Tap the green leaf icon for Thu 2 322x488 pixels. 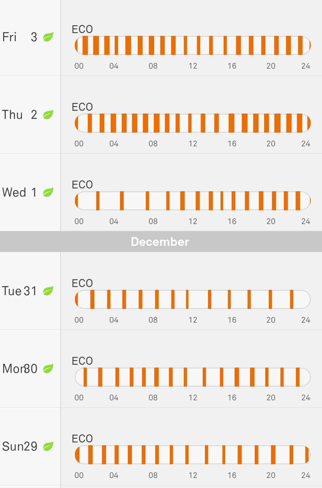pyautogui.click(x=48, y=115)
